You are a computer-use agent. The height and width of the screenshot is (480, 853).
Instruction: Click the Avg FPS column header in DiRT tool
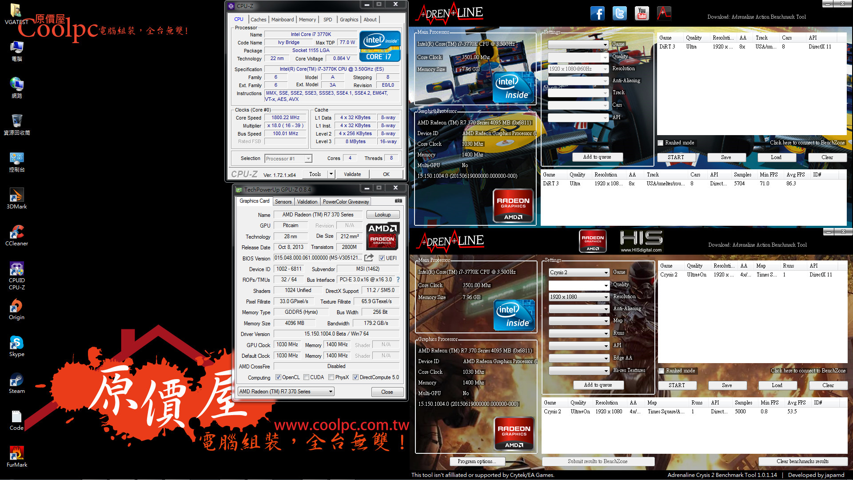click(x=795, y=175)
